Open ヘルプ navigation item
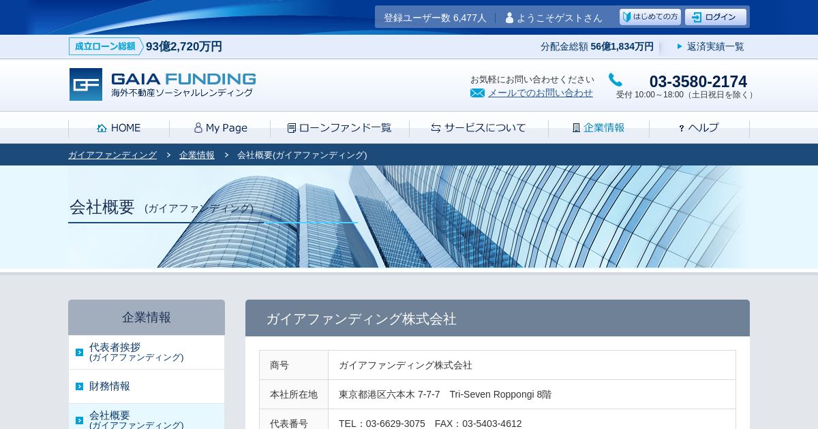 [x=699, y=128]
